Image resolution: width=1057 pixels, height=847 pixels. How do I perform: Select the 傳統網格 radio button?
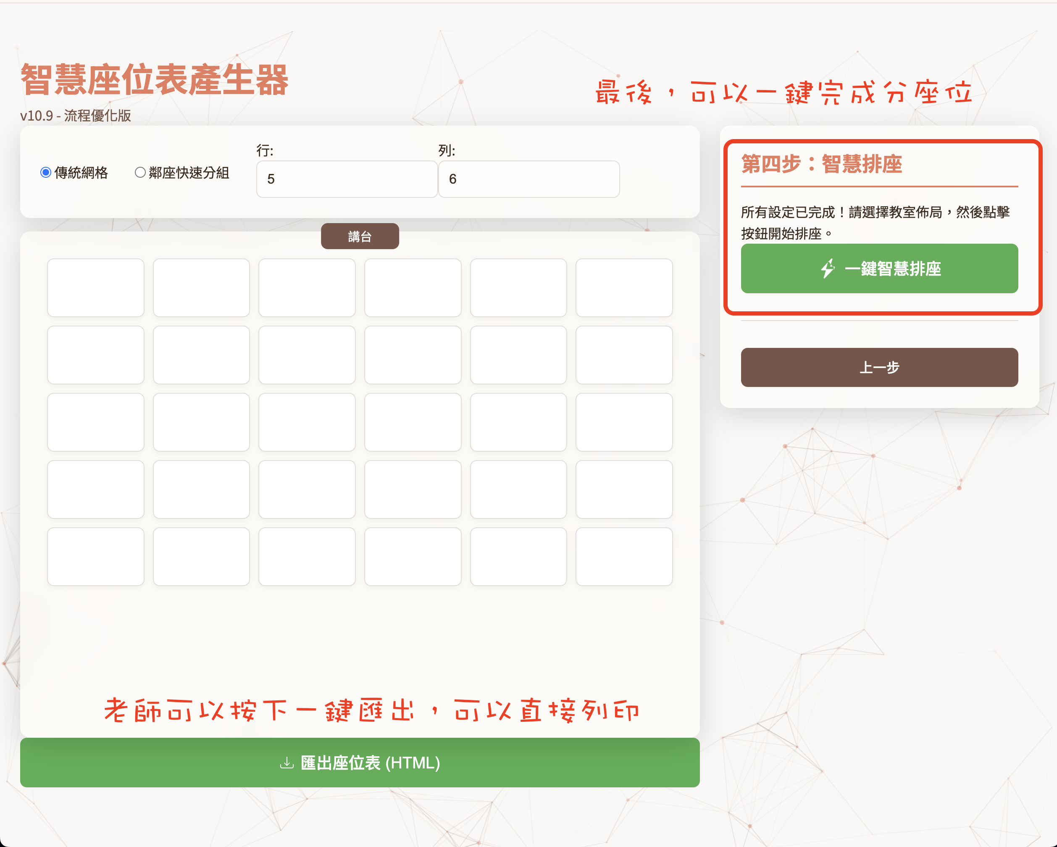tap(46, 173)
